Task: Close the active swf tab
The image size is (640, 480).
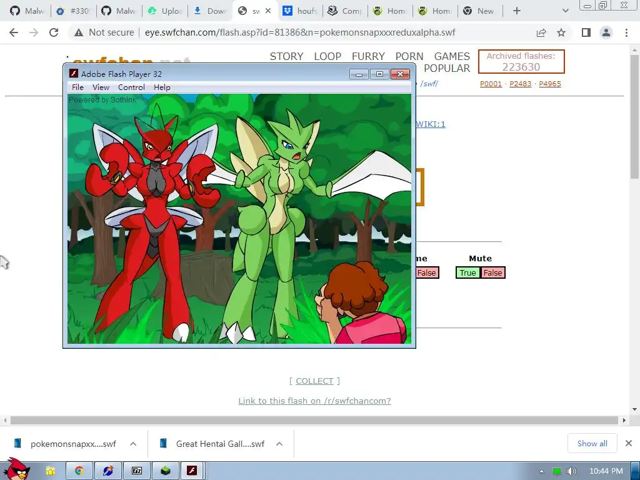Action: tap(268, 11)
